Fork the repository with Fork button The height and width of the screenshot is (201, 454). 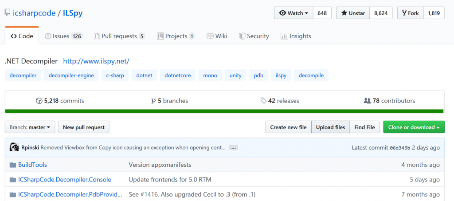point(410,13)
